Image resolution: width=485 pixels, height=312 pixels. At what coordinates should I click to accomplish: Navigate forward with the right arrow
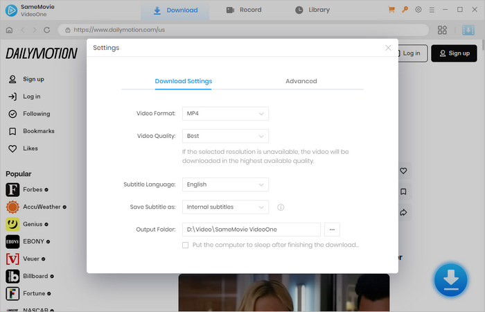pyautogui.click(x=35, y=30)
